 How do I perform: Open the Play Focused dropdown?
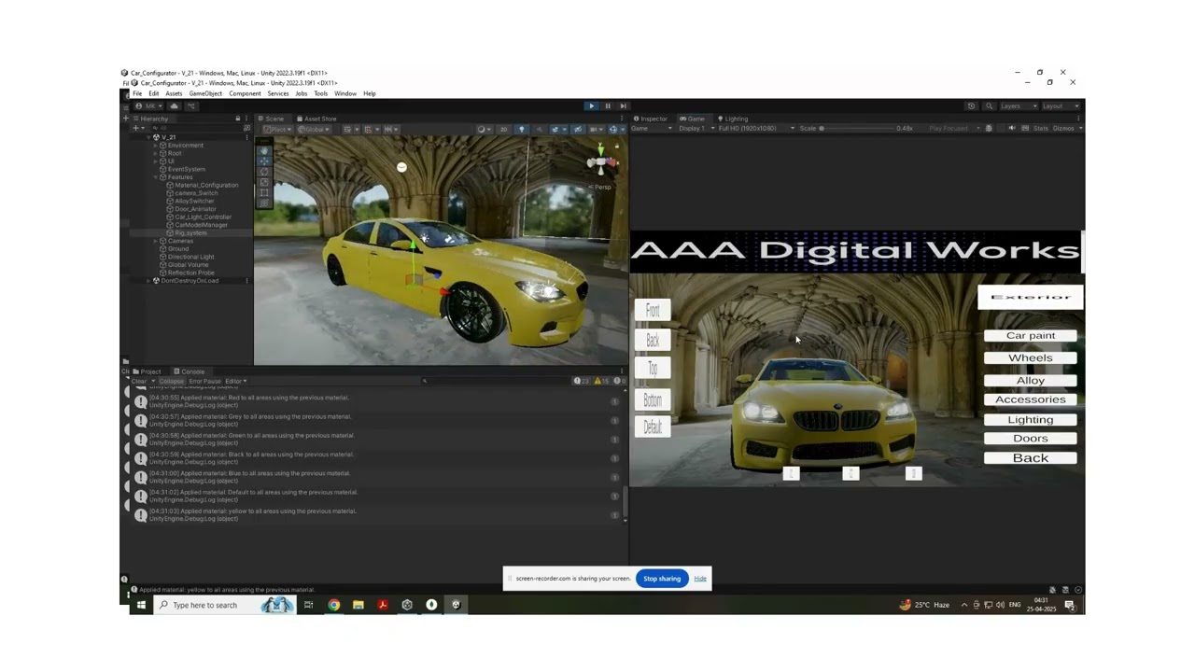click(x=954, y=128)
